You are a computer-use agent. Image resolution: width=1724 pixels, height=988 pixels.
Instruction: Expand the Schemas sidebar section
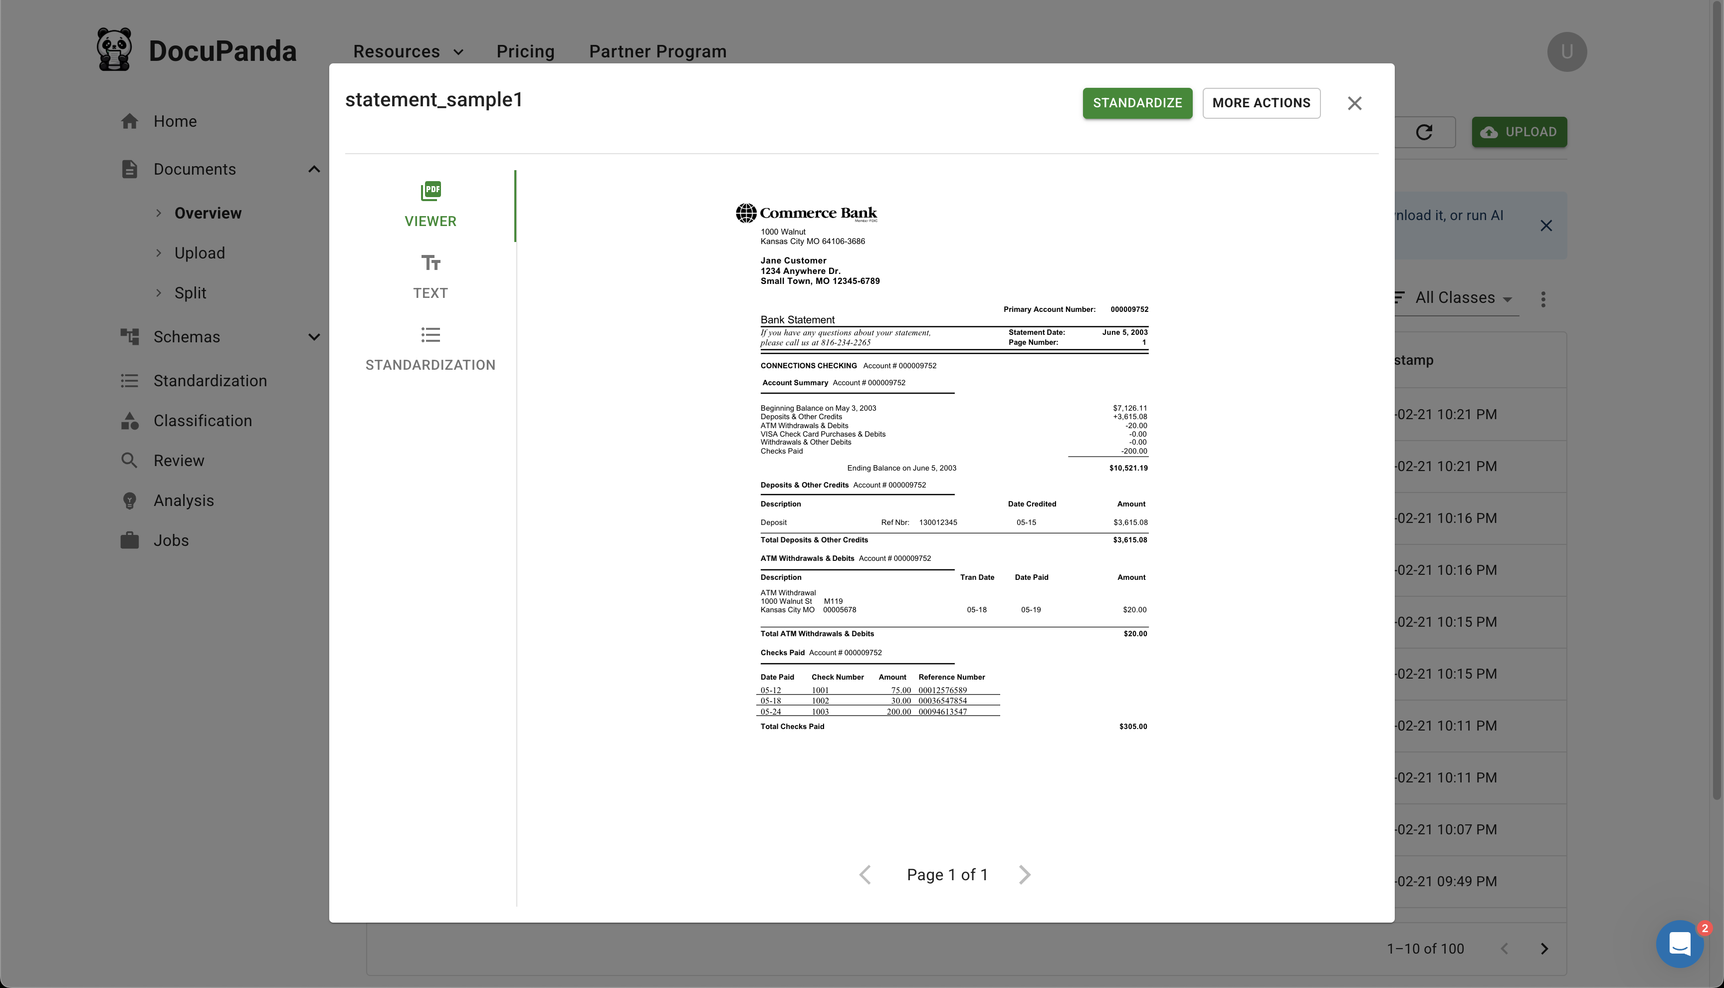(314, 337)
